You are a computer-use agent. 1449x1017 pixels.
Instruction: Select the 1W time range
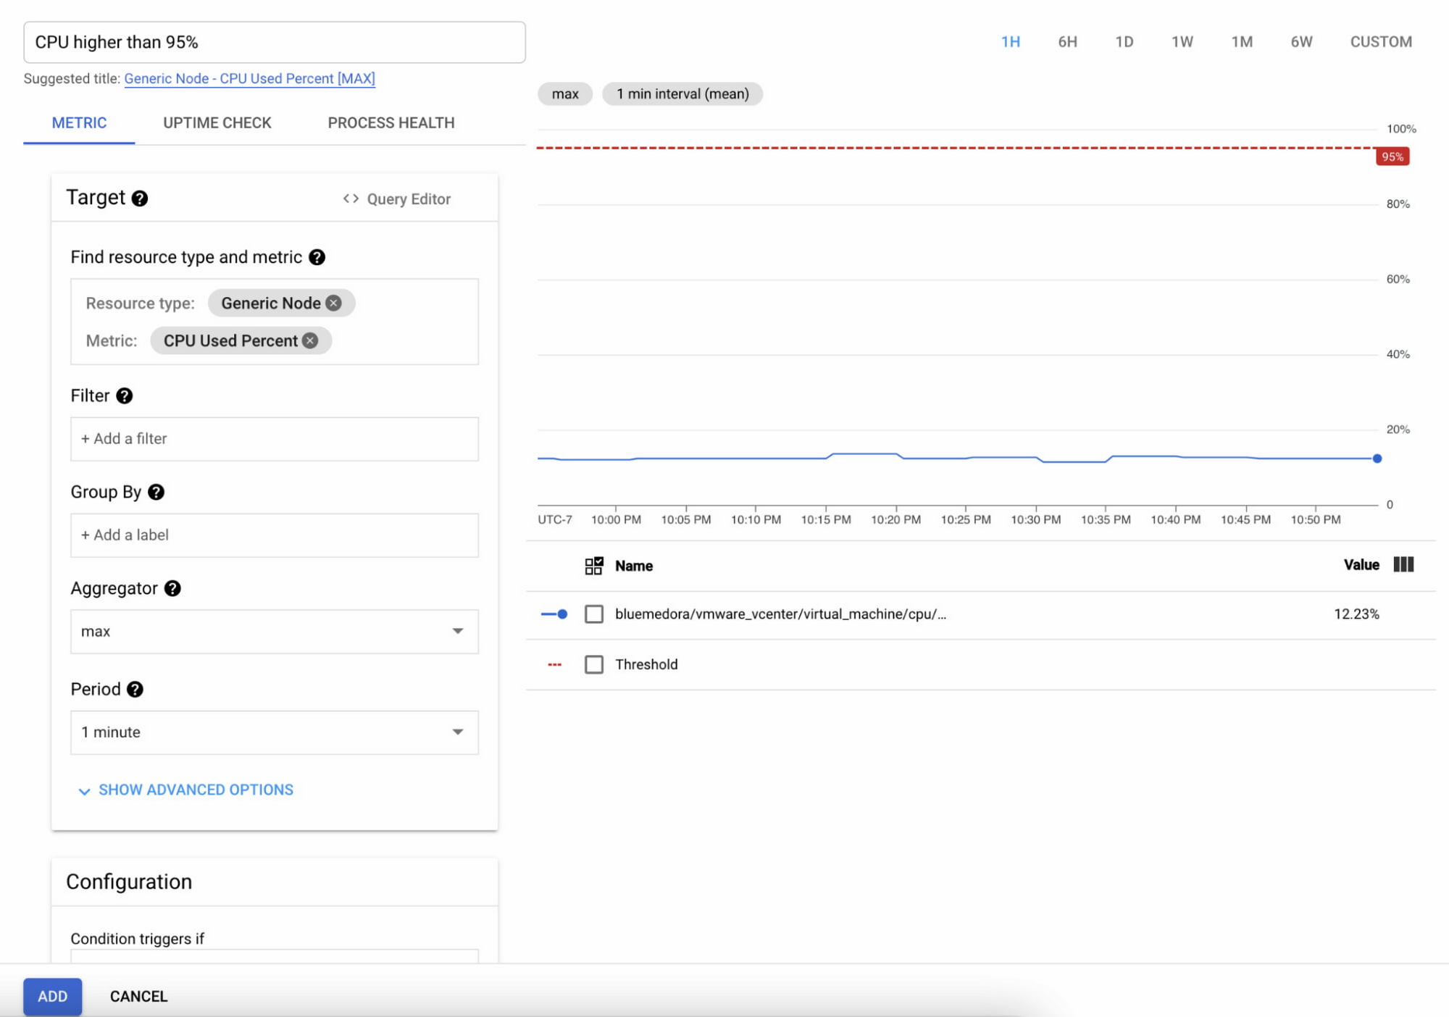pos(1182,42)
